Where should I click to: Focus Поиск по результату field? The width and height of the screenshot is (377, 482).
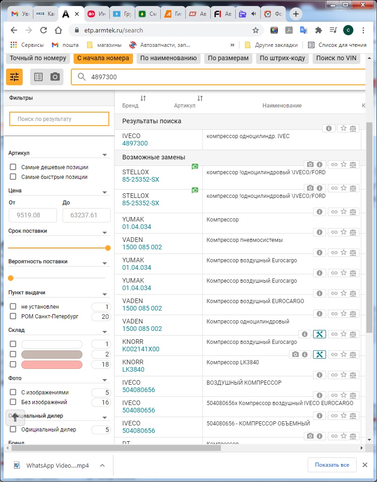coord(59,119)
